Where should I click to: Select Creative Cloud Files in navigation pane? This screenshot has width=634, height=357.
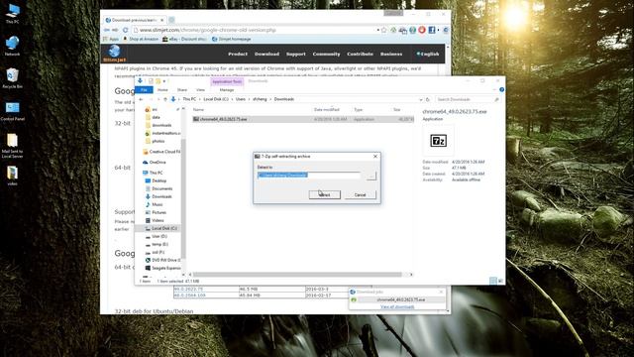click(x=161, y=152)
